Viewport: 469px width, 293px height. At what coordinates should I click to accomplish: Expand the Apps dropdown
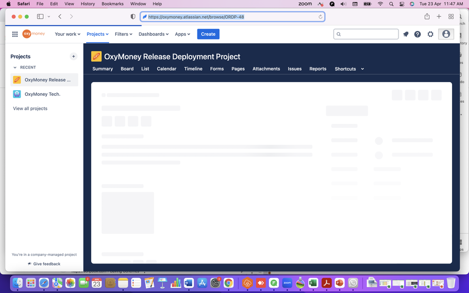pos(182,34)
